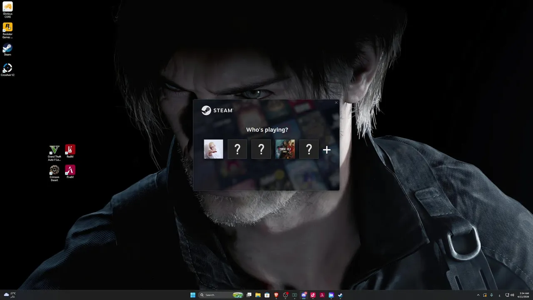Pick question-mark profile beside the white-haired avatar

pos(237,149)
